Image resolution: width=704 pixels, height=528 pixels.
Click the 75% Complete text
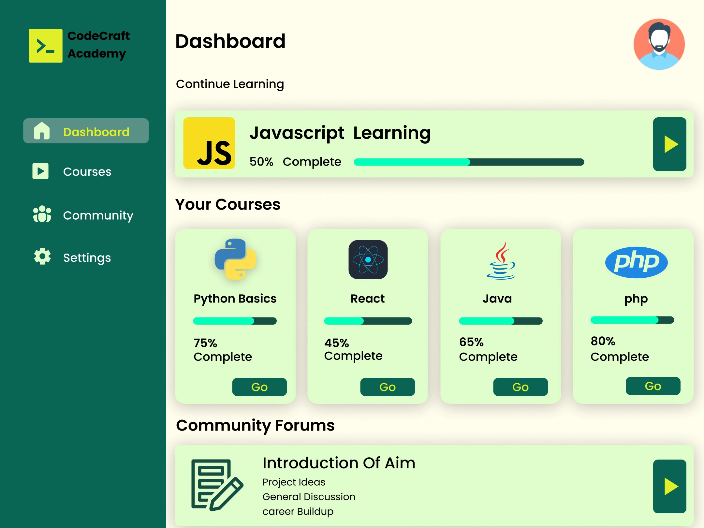coord(223,350)
